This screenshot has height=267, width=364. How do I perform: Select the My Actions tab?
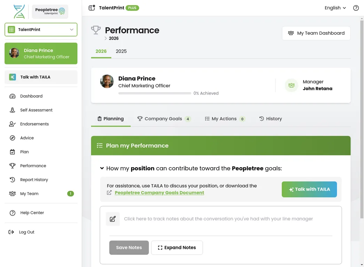[x=225, y=119]
